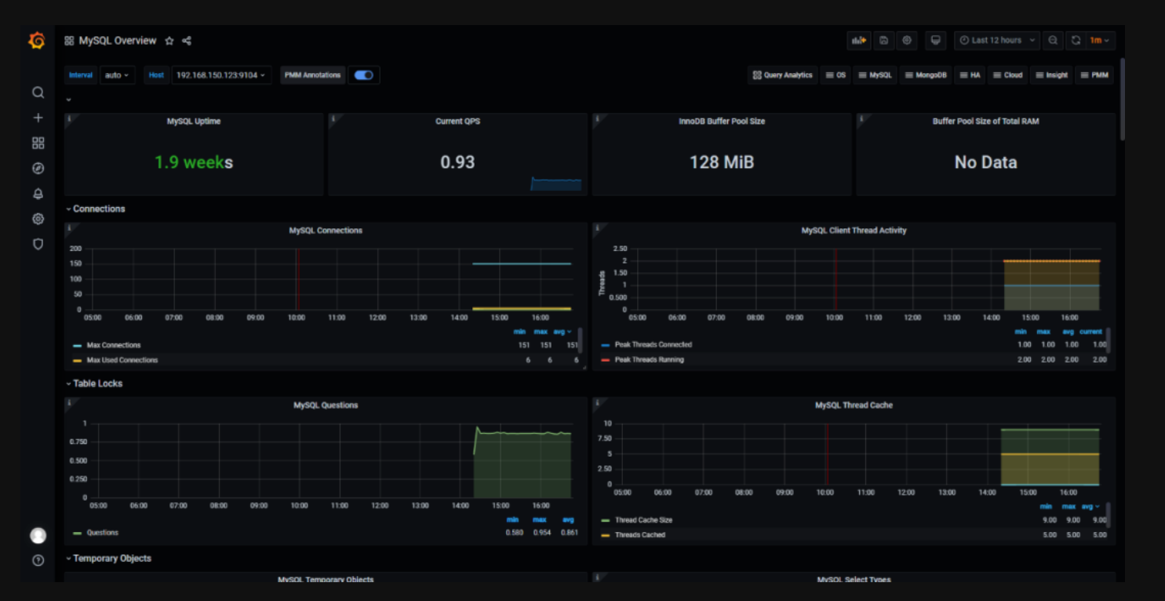
Task: Open the MongoDB dashboards menu
Action: tap(926, 75)
